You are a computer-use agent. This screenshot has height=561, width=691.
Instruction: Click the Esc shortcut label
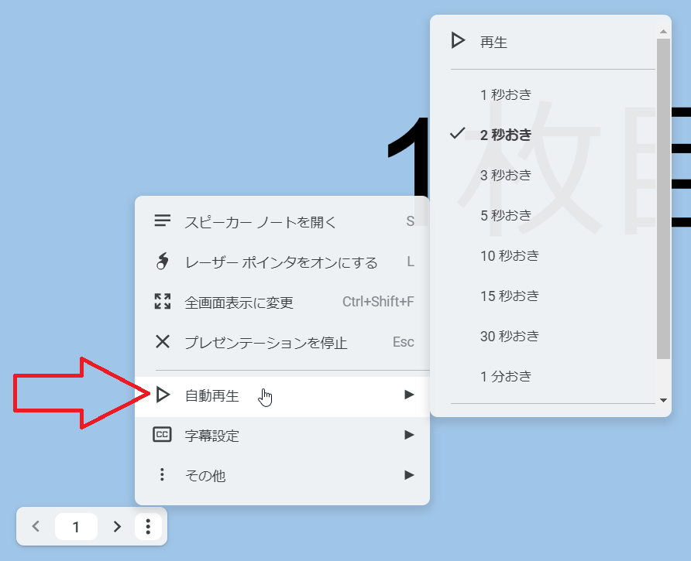coord(404,342)
